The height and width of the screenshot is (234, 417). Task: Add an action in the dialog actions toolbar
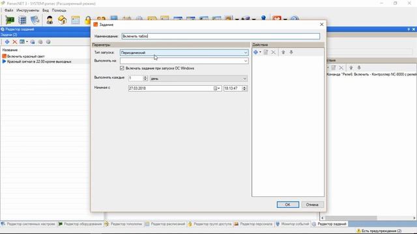point(255,52)
